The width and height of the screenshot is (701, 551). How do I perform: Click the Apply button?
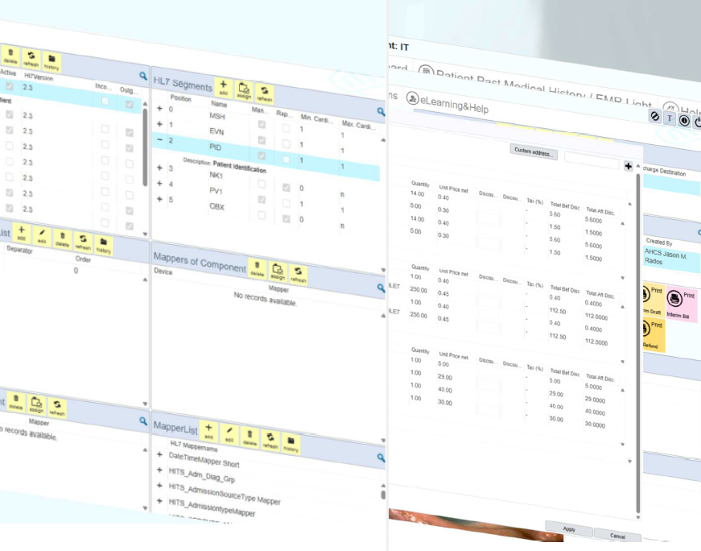pyautogui.click(x=569, y=528)
